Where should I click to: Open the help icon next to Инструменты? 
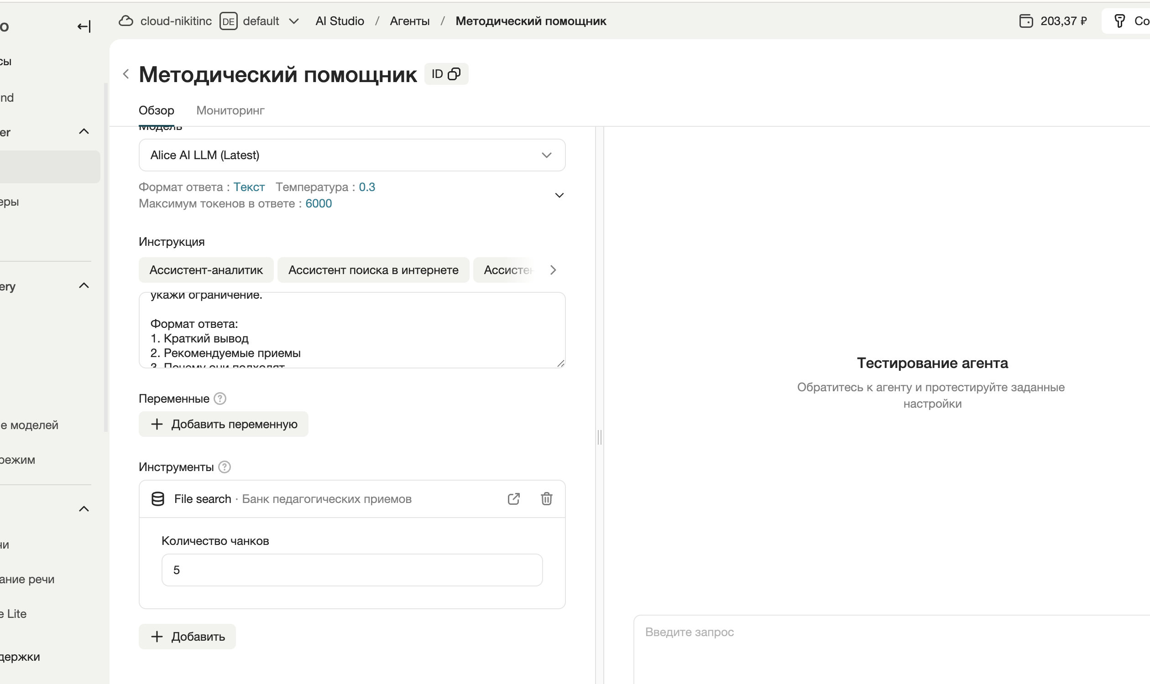[225, 467]
